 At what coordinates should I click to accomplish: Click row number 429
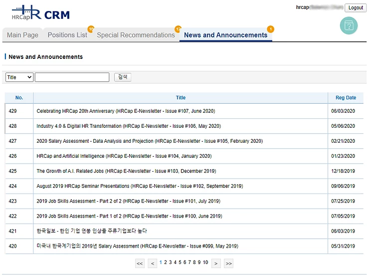(12, 111)
